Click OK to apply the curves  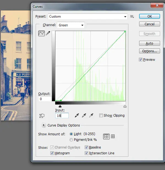[149, 16]
